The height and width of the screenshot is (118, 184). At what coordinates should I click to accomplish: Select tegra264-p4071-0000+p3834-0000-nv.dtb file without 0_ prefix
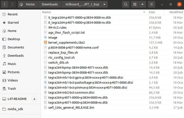pos(112,98)
